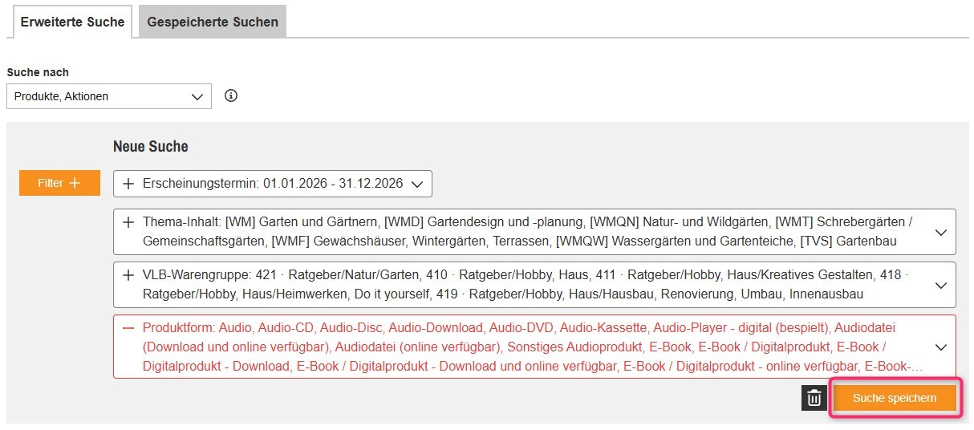The height and width of the screenshot is (430, 974).
Task: Click the plus icon on Erscheinungstermin filter
Action: (x=128, y=184)
